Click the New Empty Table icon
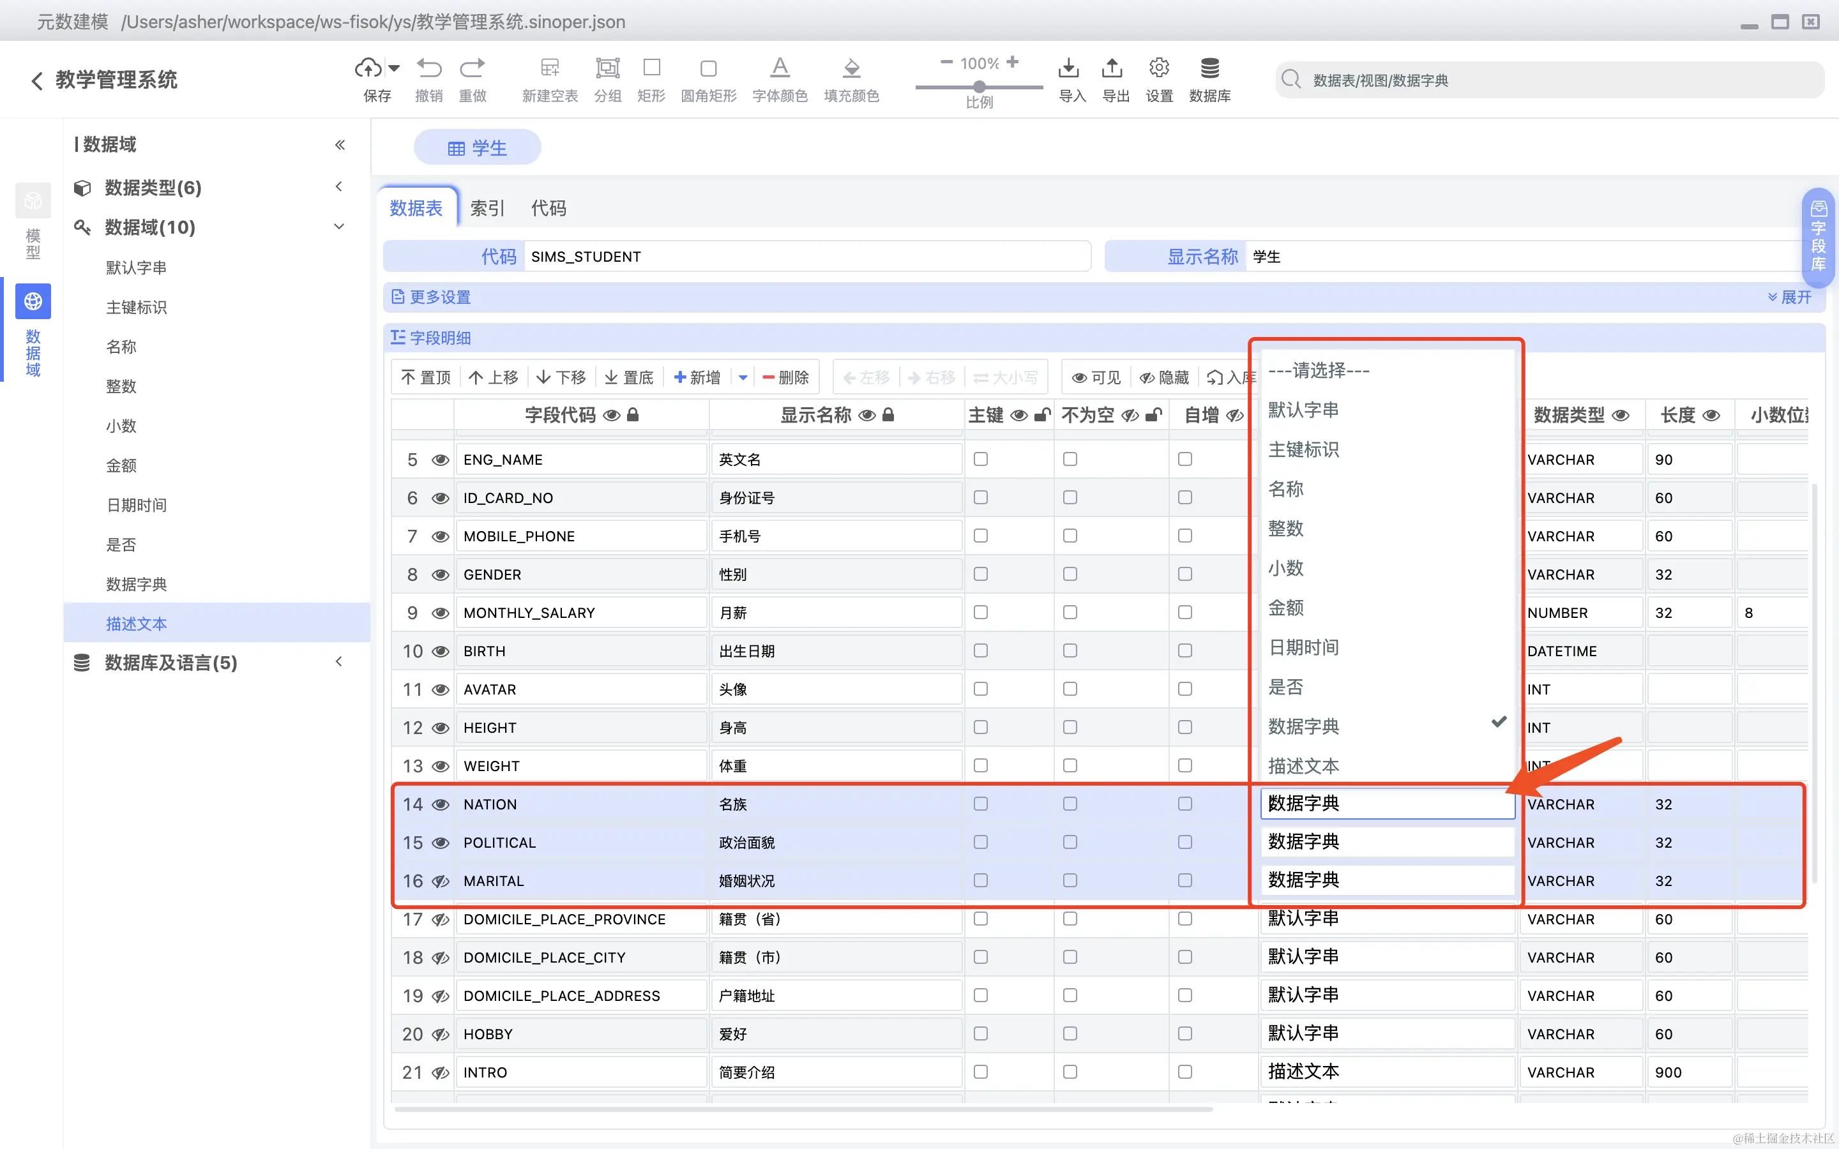 pyautogui.click(x=549, y=68)
